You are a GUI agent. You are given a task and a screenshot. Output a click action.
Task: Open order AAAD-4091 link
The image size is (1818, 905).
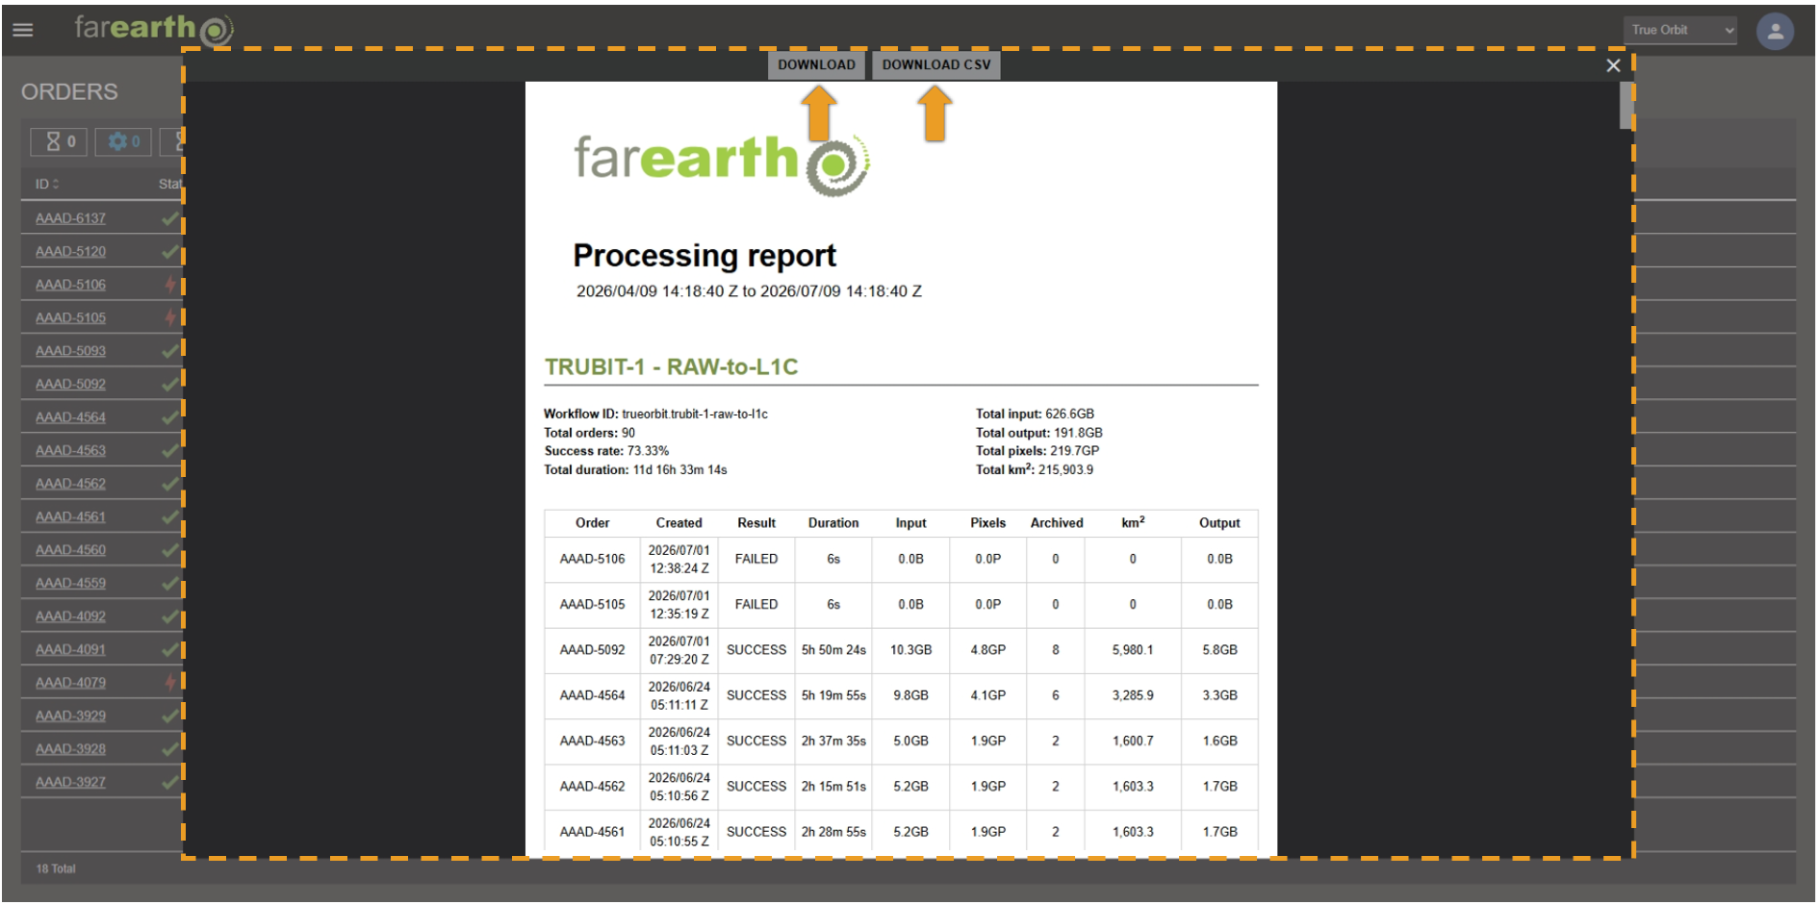tap(70, 650)
